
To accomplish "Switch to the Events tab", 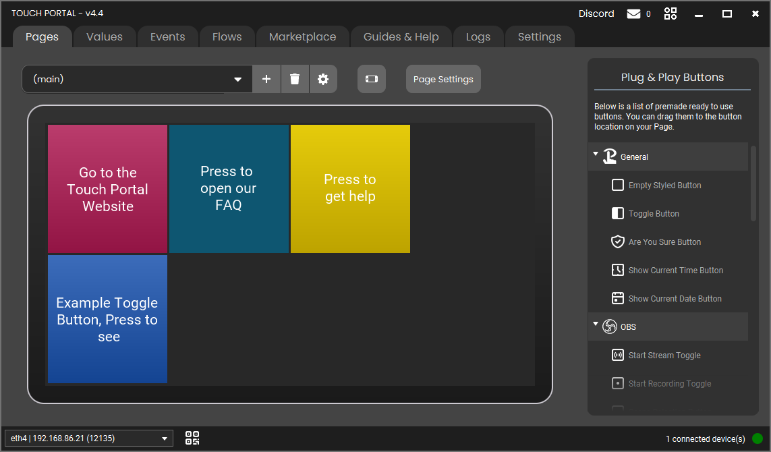I will click(167, 37).
